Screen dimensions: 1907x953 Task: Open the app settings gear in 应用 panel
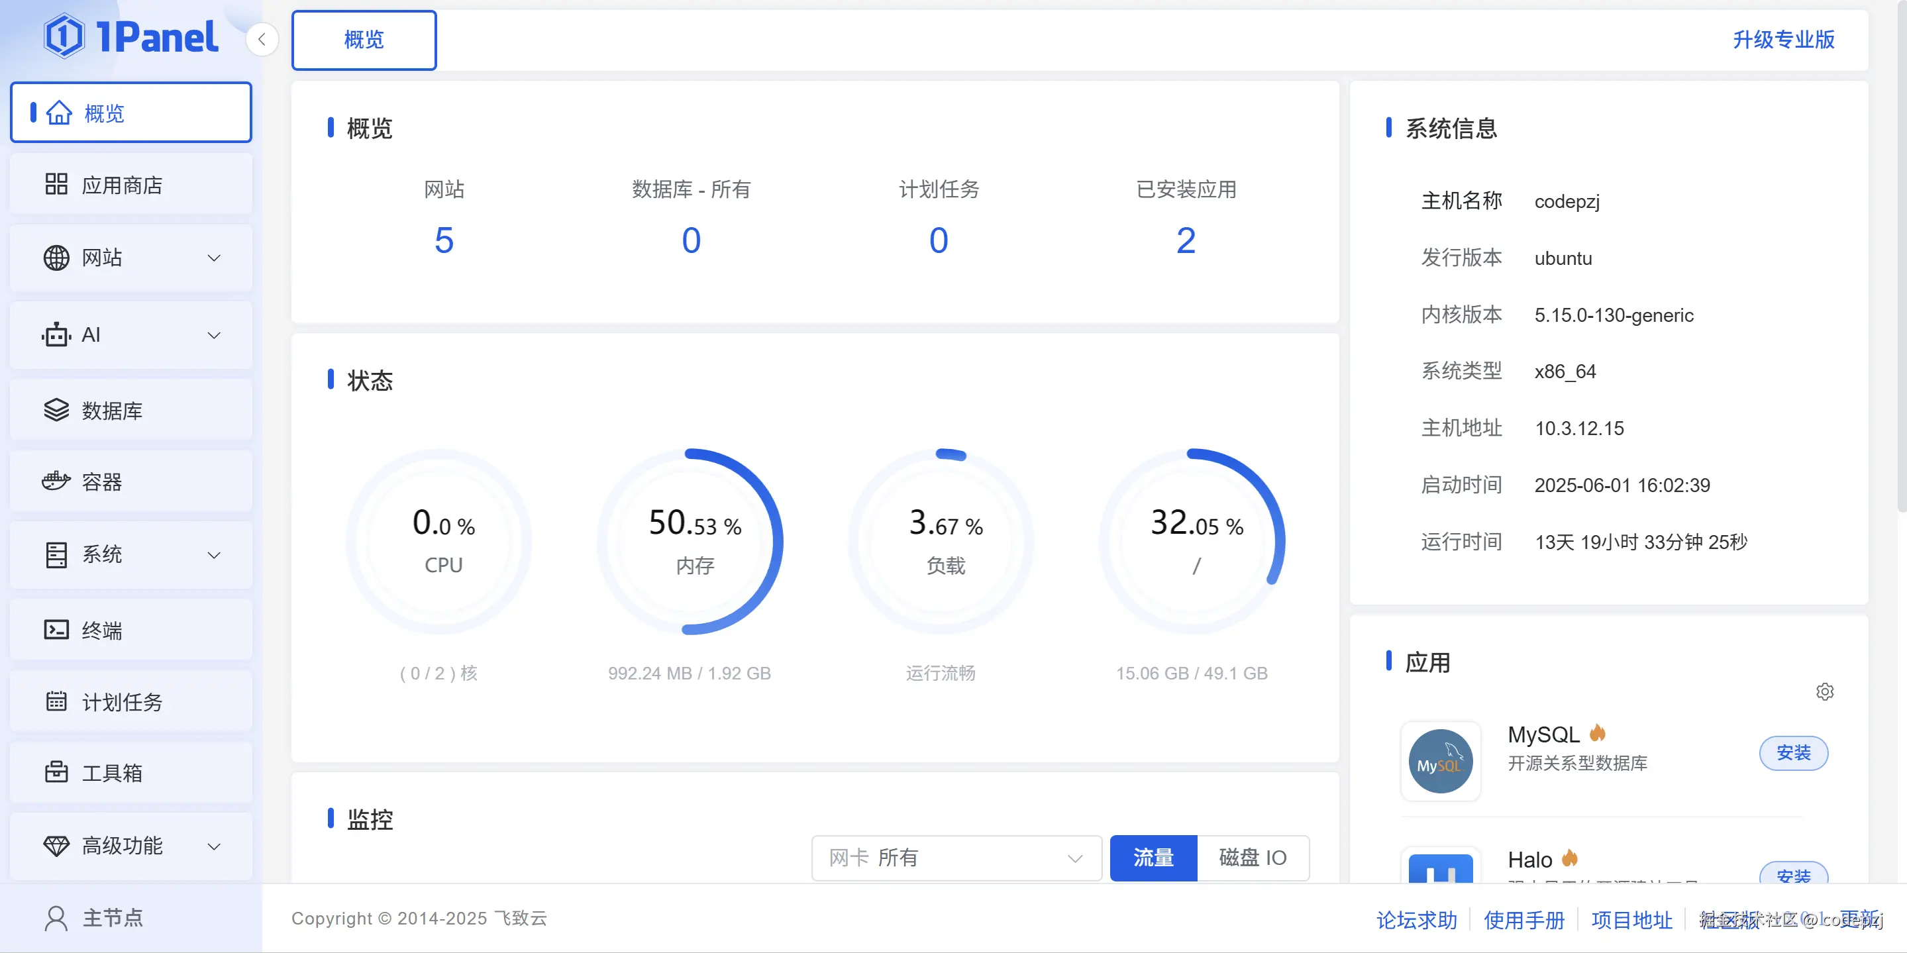(x=1825, y=691)
